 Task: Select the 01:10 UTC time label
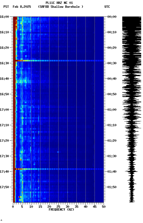pyautogui.click(x=112, y=125)
